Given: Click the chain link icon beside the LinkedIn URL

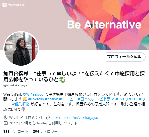Looking at the screenshot, I should pyautogui.click(x=48, y=117).
